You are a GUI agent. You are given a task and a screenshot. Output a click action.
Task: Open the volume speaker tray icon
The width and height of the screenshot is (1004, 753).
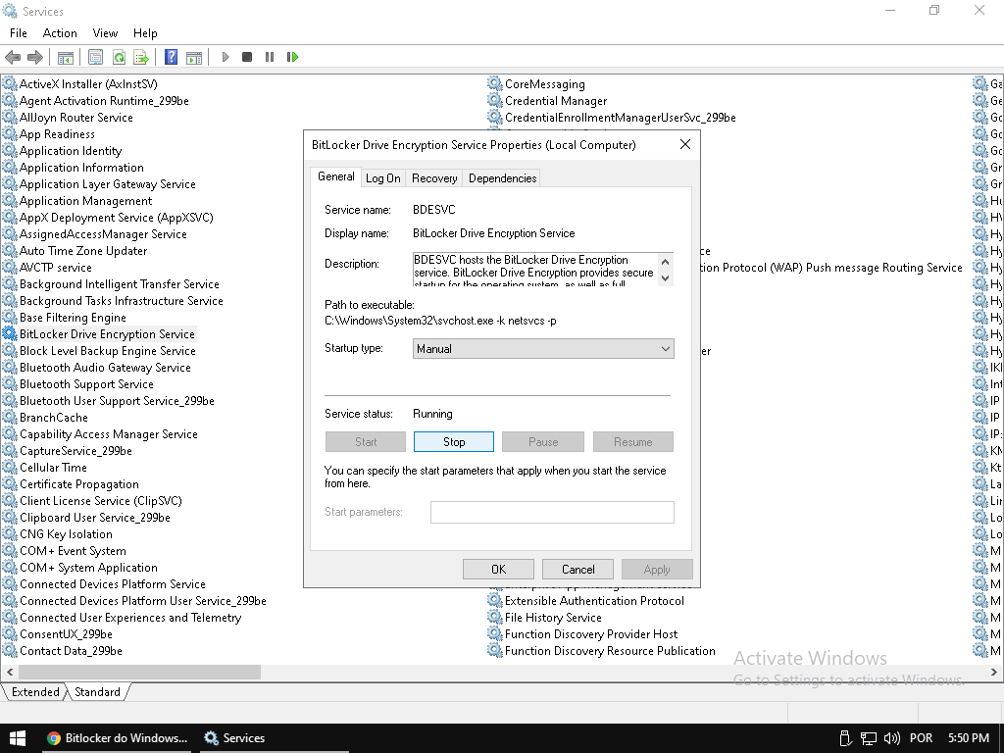click(x=892, y=738)
